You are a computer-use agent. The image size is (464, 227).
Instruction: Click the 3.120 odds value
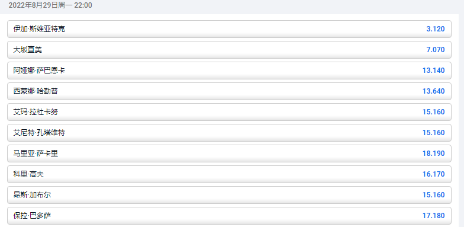(436, 29)
